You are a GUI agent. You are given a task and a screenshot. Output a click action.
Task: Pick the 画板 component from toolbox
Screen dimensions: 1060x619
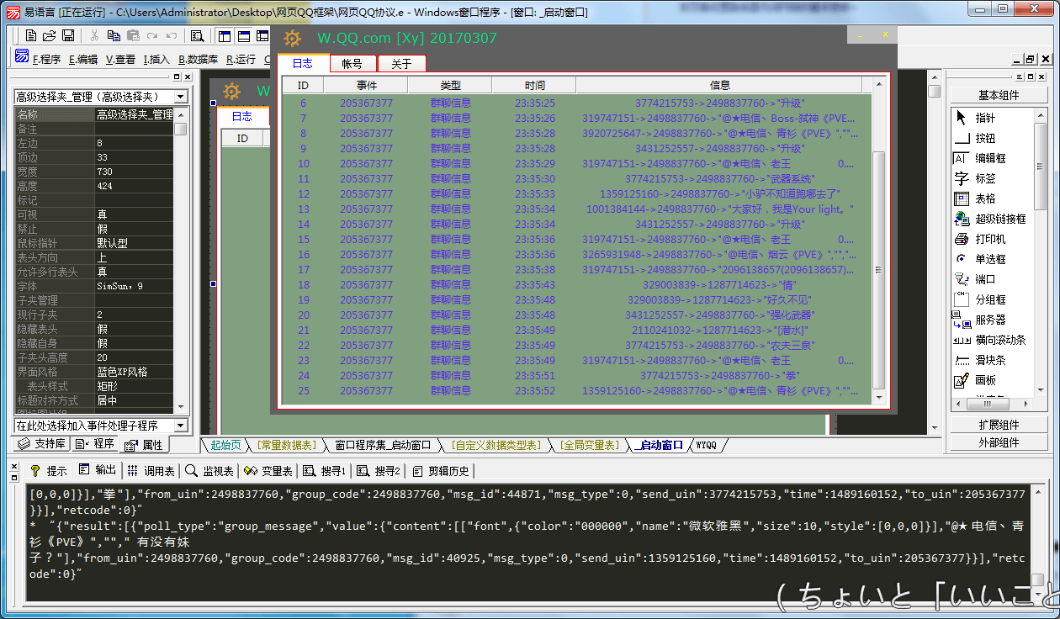point(984,380)
